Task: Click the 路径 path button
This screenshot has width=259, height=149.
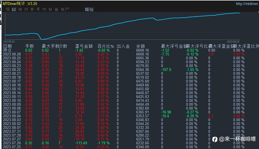Action: 89,9
